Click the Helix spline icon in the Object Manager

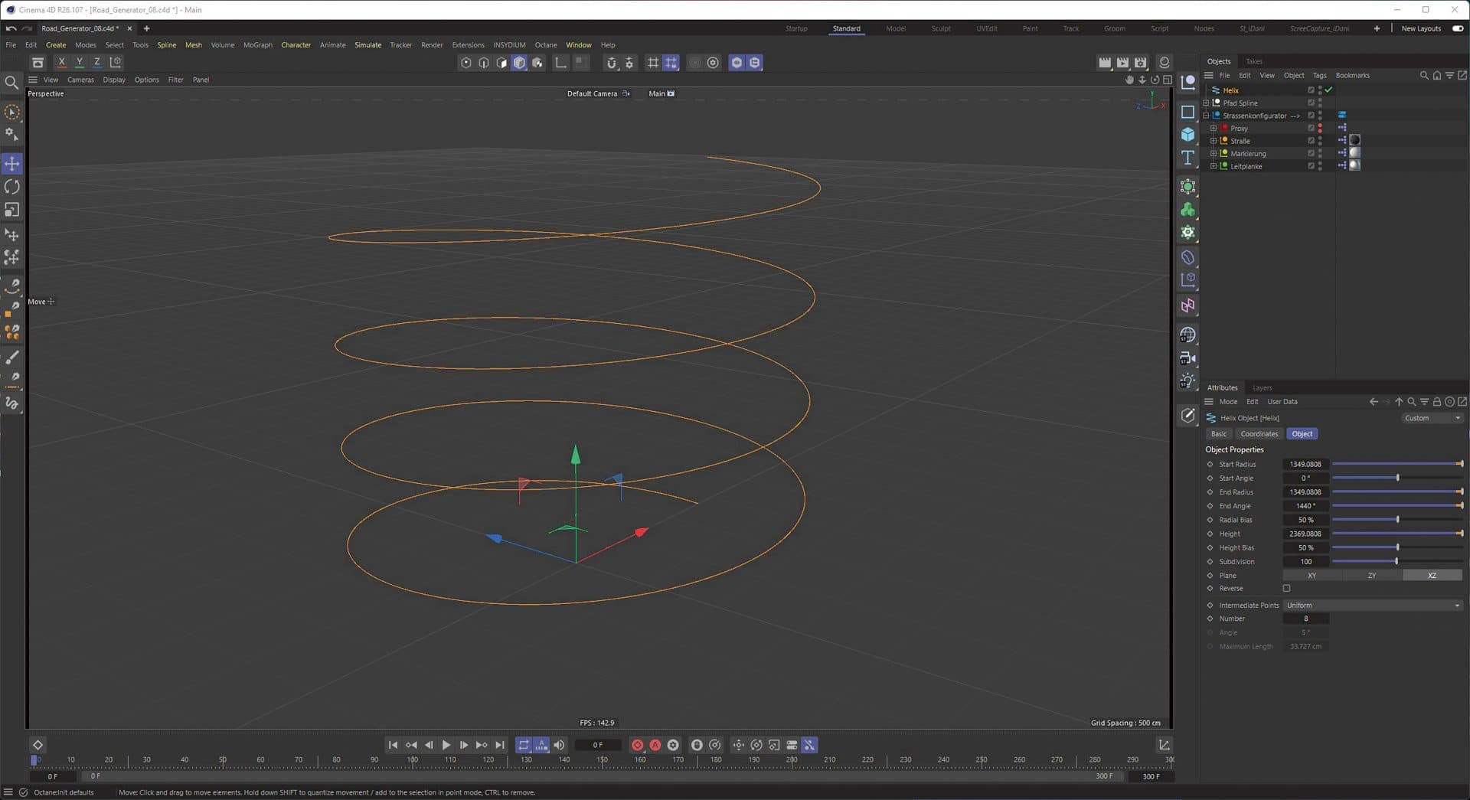[x=1216, y=90]
